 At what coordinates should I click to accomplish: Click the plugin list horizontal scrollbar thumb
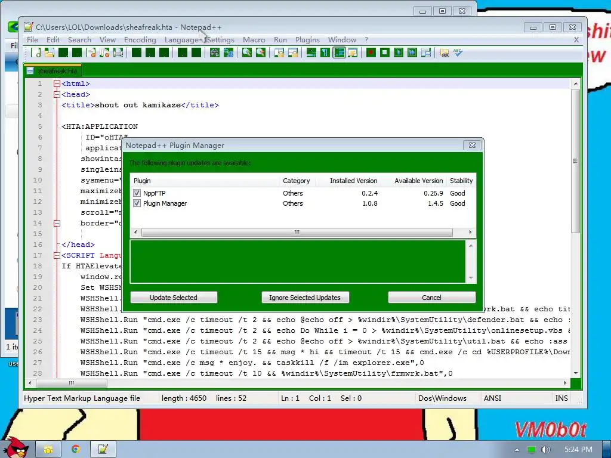coord(297,232)
